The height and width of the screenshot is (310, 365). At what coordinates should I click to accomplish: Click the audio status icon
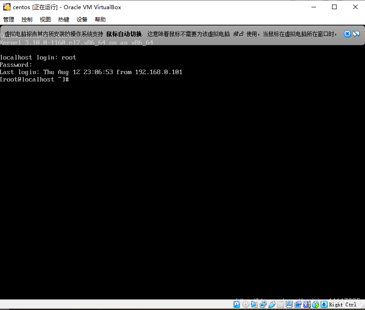[x=254, y=304]
